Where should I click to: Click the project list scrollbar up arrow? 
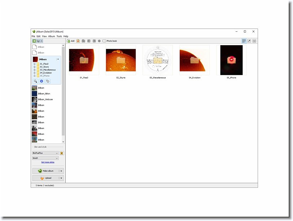click(x=63, y=45)
